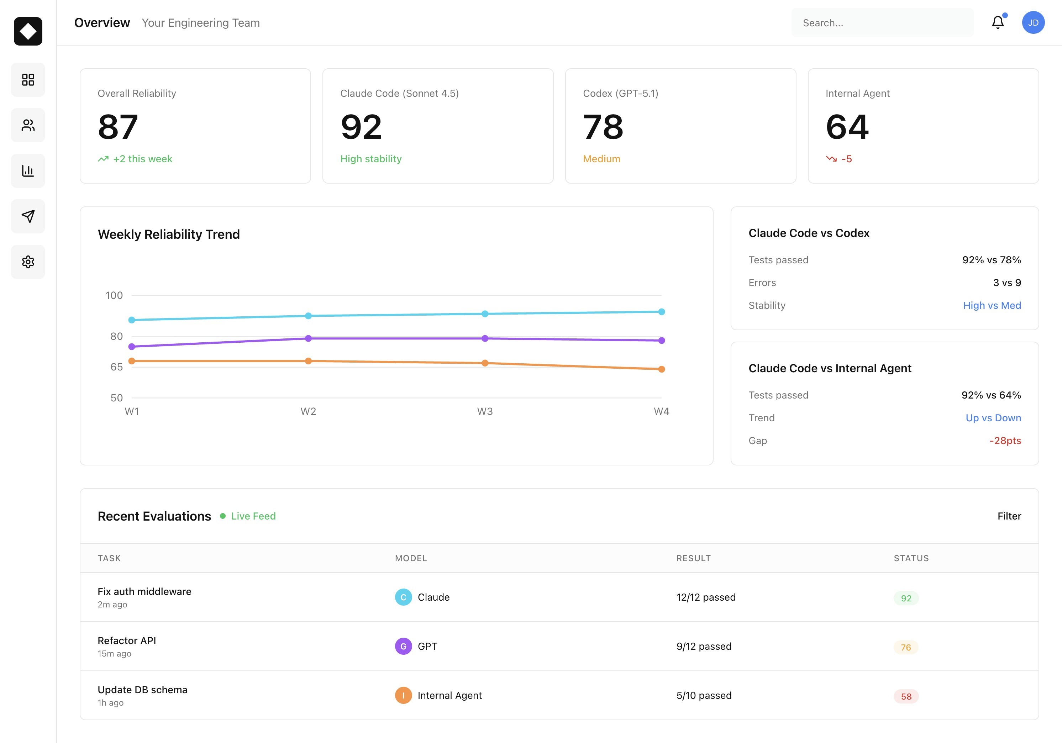Open the bar chart analytics sidebar icon
This screenshot has width=1062, height=743.
point(28,170)
